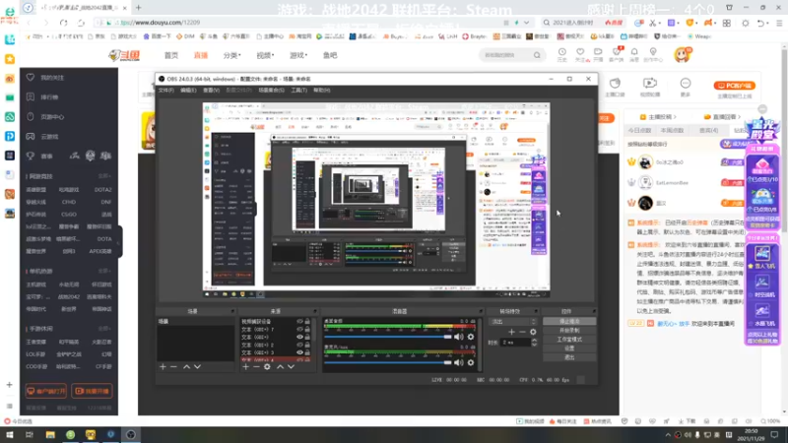788x443 pixels.
Task: Mute microphone audio speaker icon
Action: pos(459,362)
